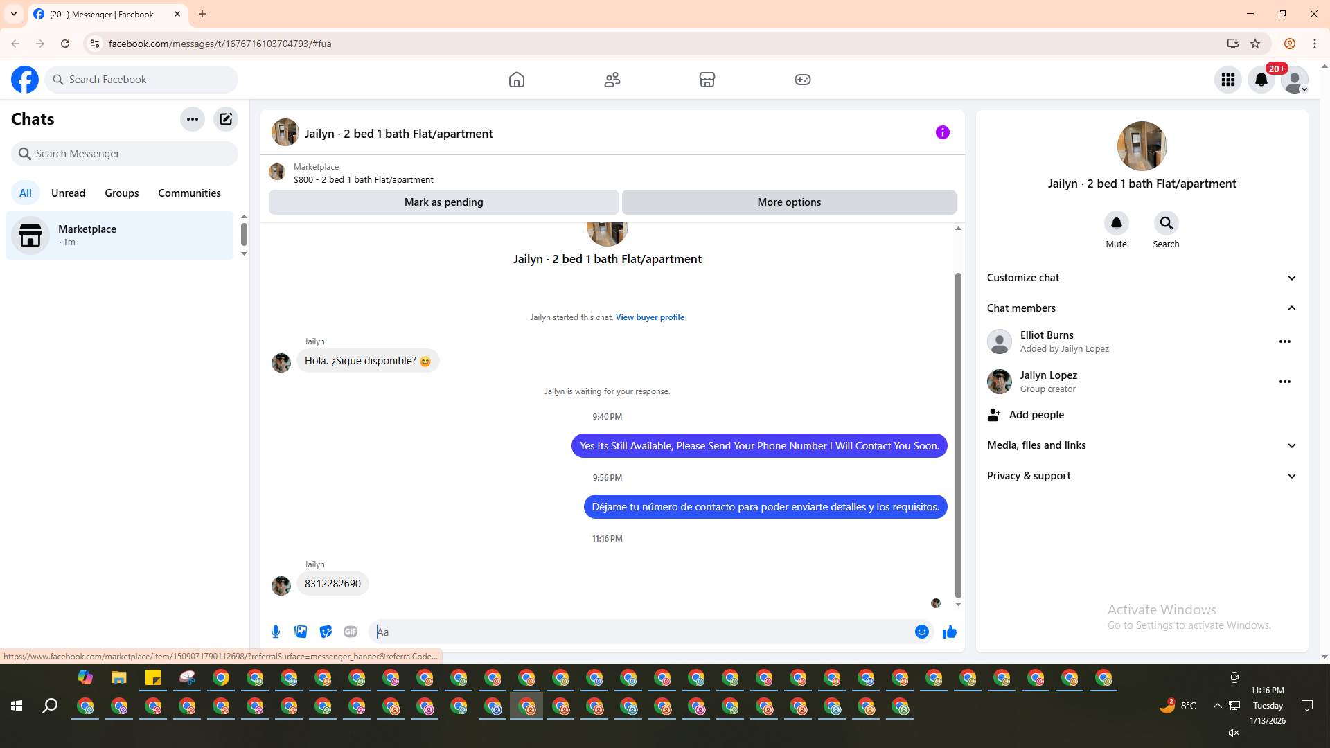The height and width of the screenshot is (748, 1330).
Task: Switch to the Communities tab
Action: (189, 193)
